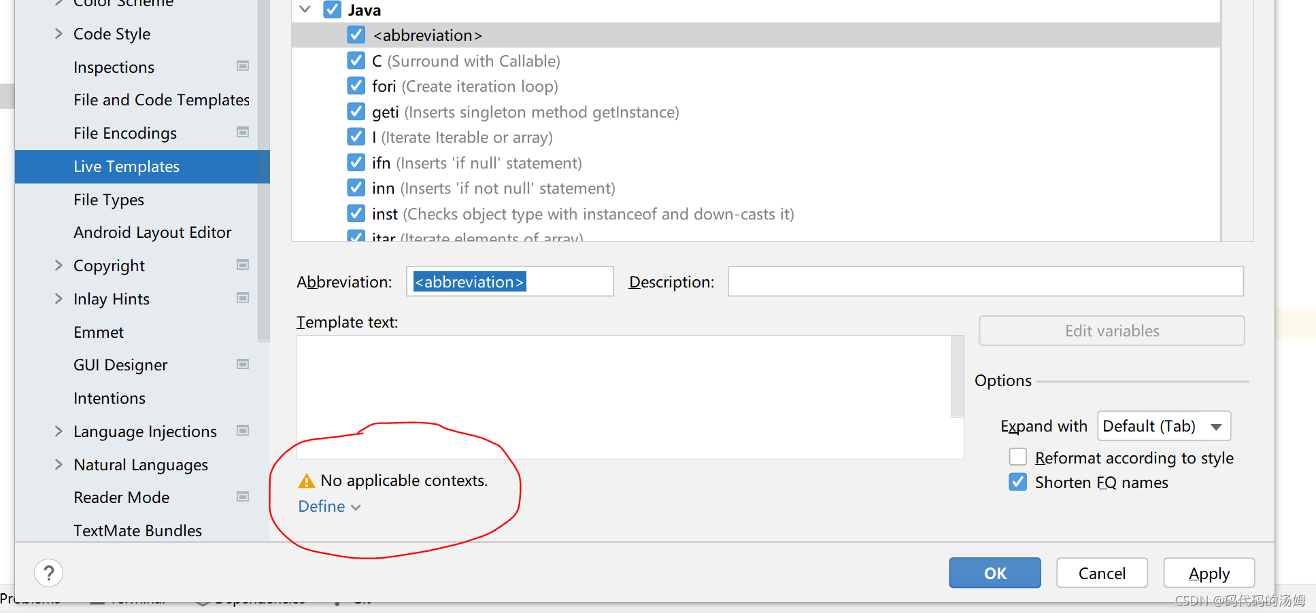Select Live Templates in the sidebar

click(x=142, y=167)
